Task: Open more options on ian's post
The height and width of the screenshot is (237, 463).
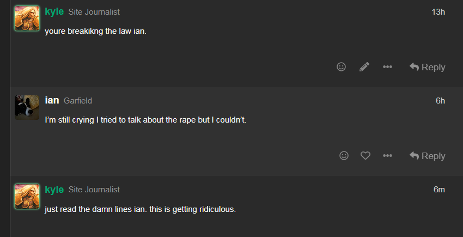Action: point(387,155)
